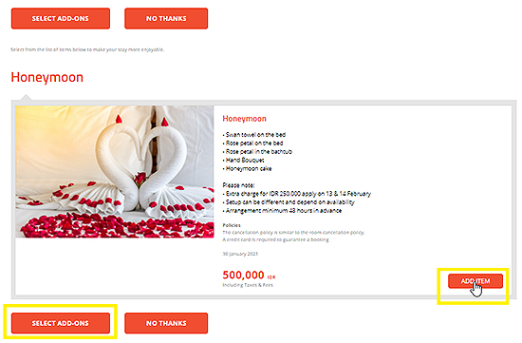Click the 30 January 2021 date
The height and width of the screenshot is (343, 522).
pos(240,254)
